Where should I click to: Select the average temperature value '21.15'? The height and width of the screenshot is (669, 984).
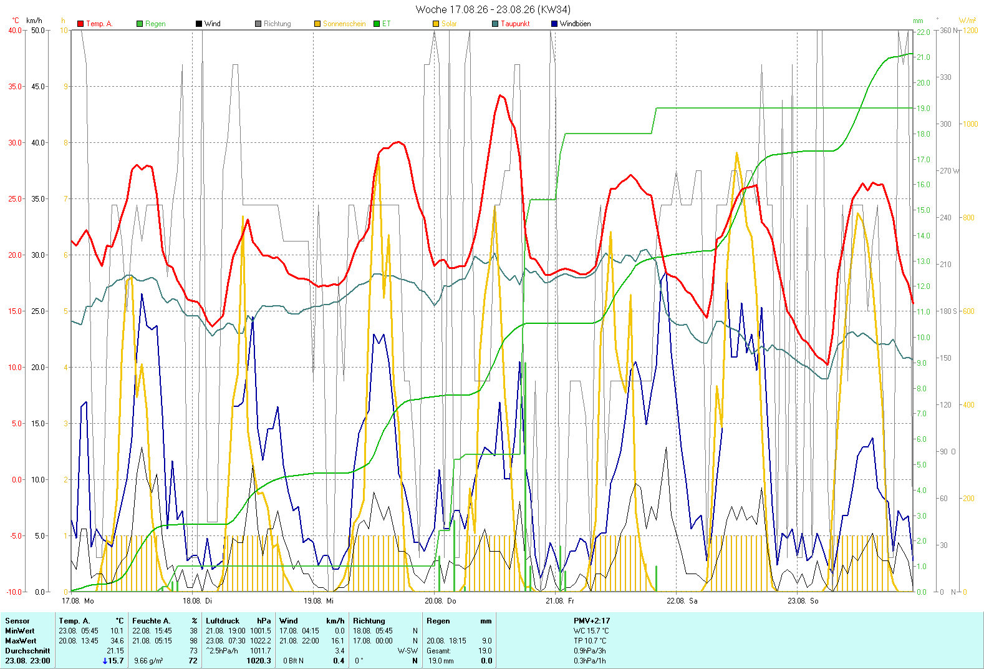coord(115,651)
